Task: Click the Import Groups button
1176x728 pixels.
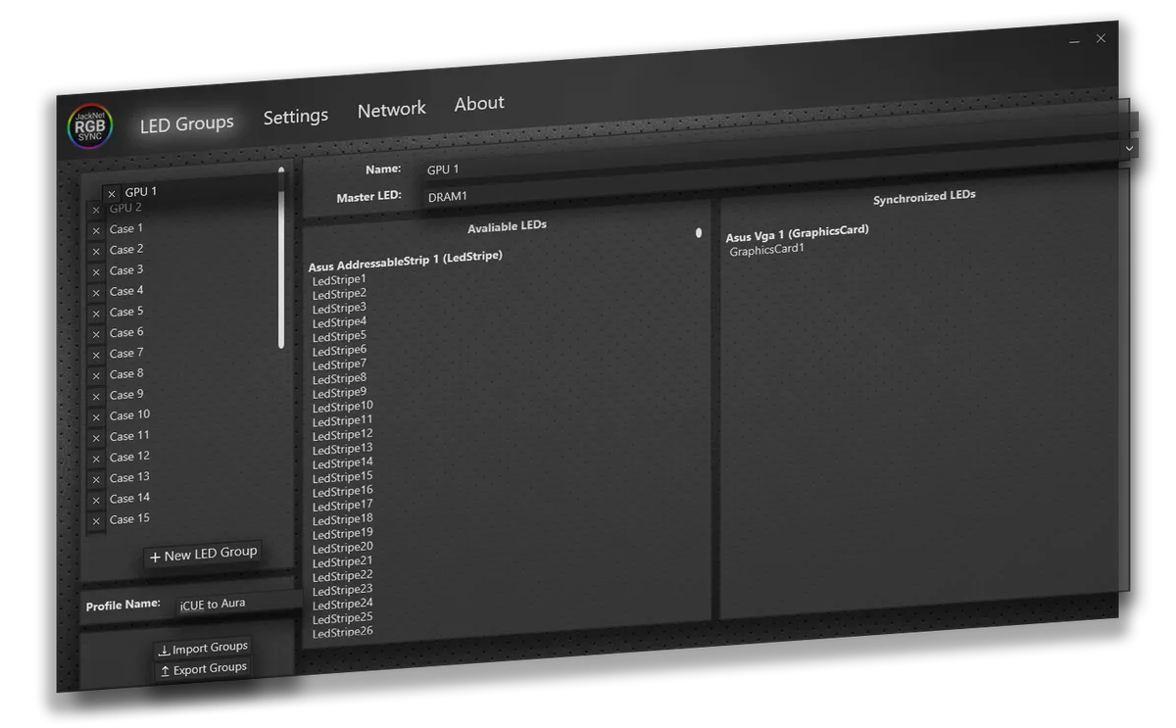Action: [x=203, y=647]
